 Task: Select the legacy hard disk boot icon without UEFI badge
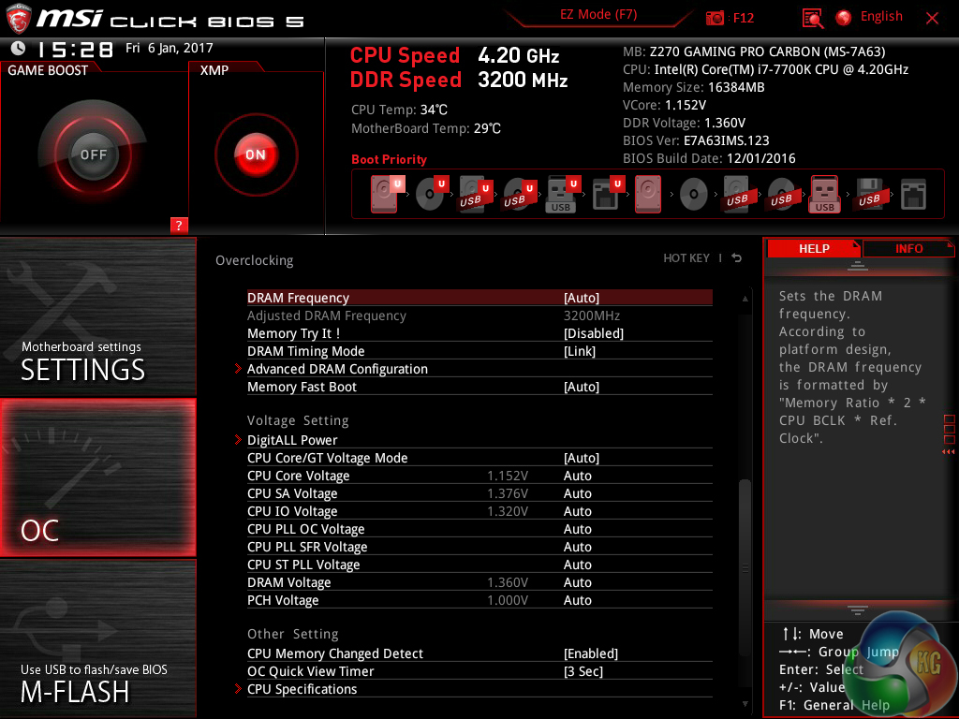(648, 194)
